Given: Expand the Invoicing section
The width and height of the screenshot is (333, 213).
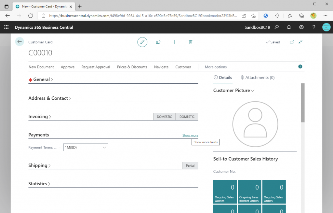Looking at the screenshot, I should tap(40, 116).
